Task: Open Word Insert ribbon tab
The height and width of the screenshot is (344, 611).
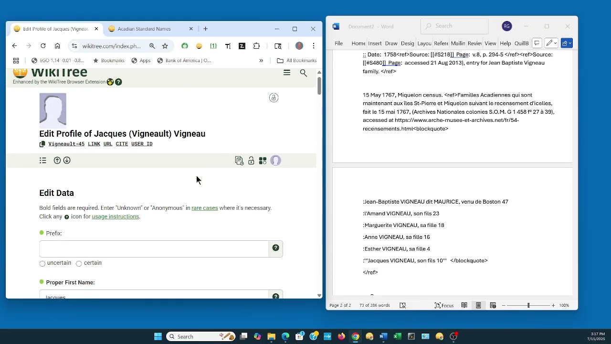Action: point(375,43)
